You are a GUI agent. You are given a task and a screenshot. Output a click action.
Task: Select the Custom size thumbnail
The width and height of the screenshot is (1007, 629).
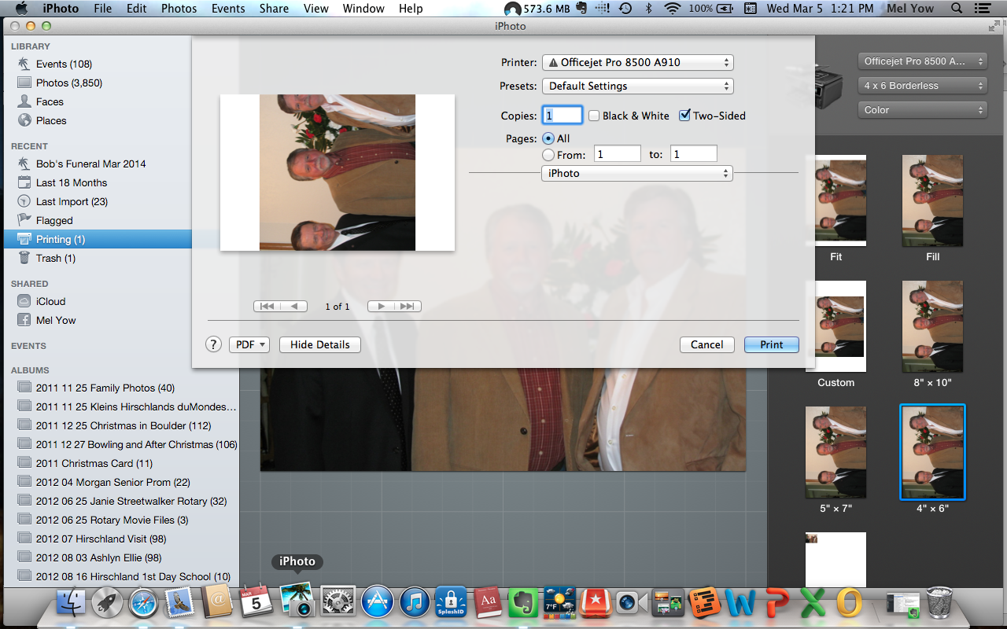(x=835, y=326)
